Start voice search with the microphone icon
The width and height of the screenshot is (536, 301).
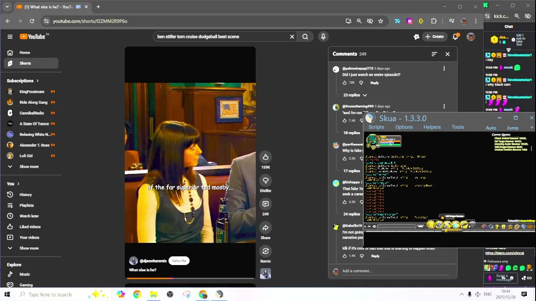tap(323, 37)
